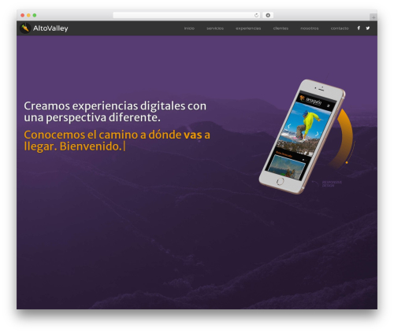Open the contacto menu item
The width and height of the screenshot is (394, 333).
pyautogui.click(x=340, y=28)
